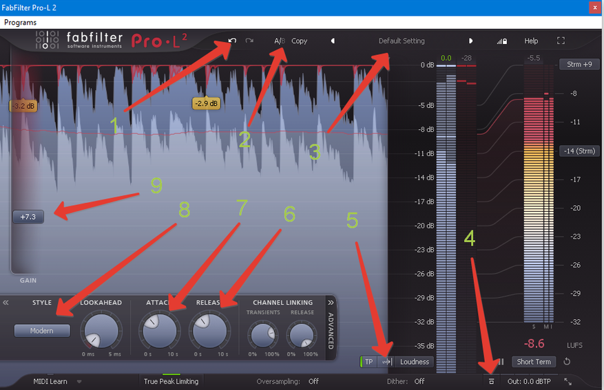Click the output options icon left of Out
The height and width of the screenshot is (390, 604).
[x=491, y=381]
